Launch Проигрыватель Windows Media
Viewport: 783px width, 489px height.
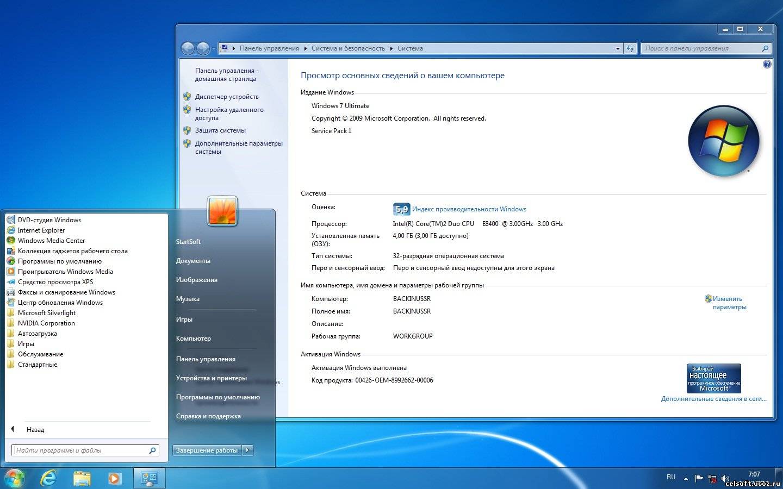pyautogui.click(x=60, y=272)
